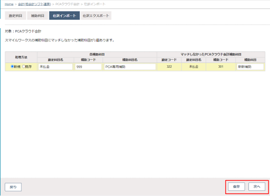
Task: Select the 補助コード cell 301
Action: click(x=221, y=67)
